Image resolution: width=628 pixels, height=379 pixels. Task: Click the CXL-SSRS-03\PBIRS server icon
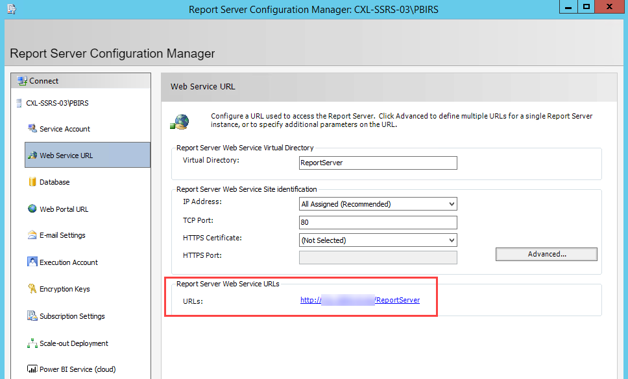(19, 103)
